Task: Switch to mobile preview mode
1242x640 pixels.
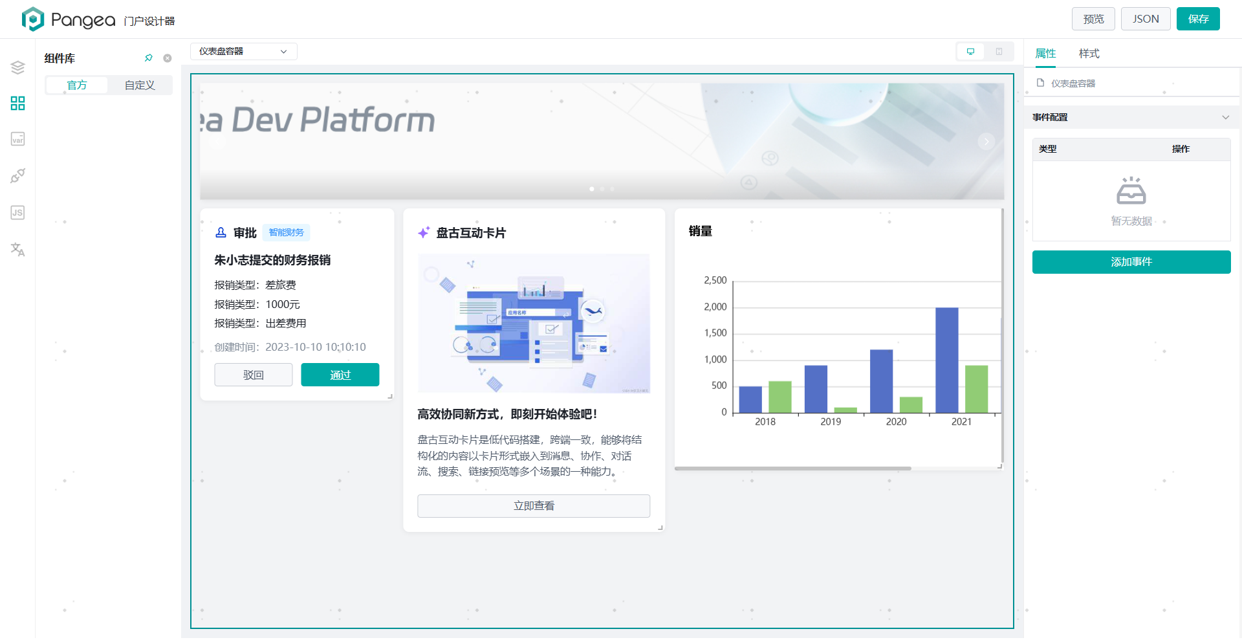Action: (x=999, y=52)
